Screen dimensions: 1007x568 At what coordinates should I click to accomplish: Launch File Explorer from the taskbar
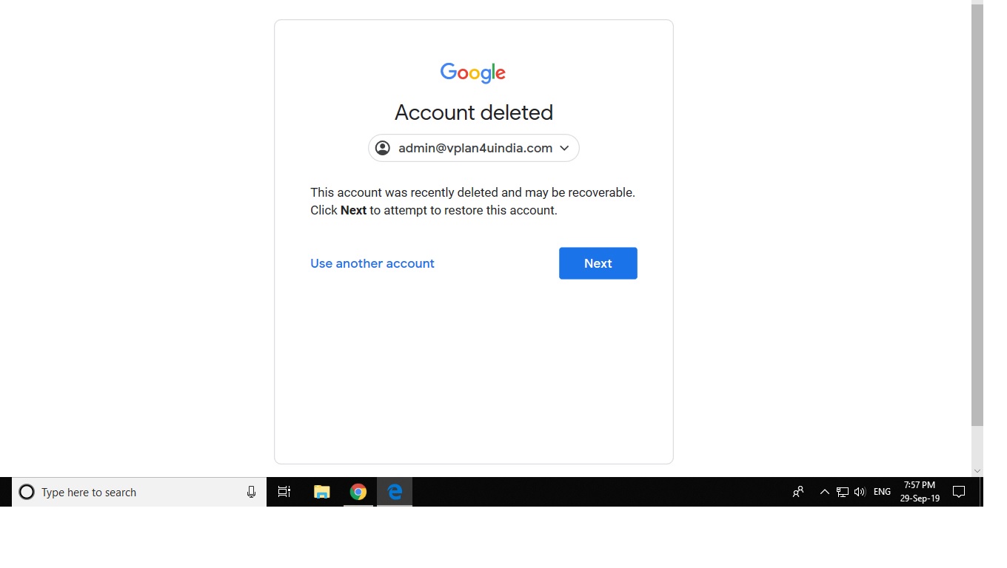point(321,492)
